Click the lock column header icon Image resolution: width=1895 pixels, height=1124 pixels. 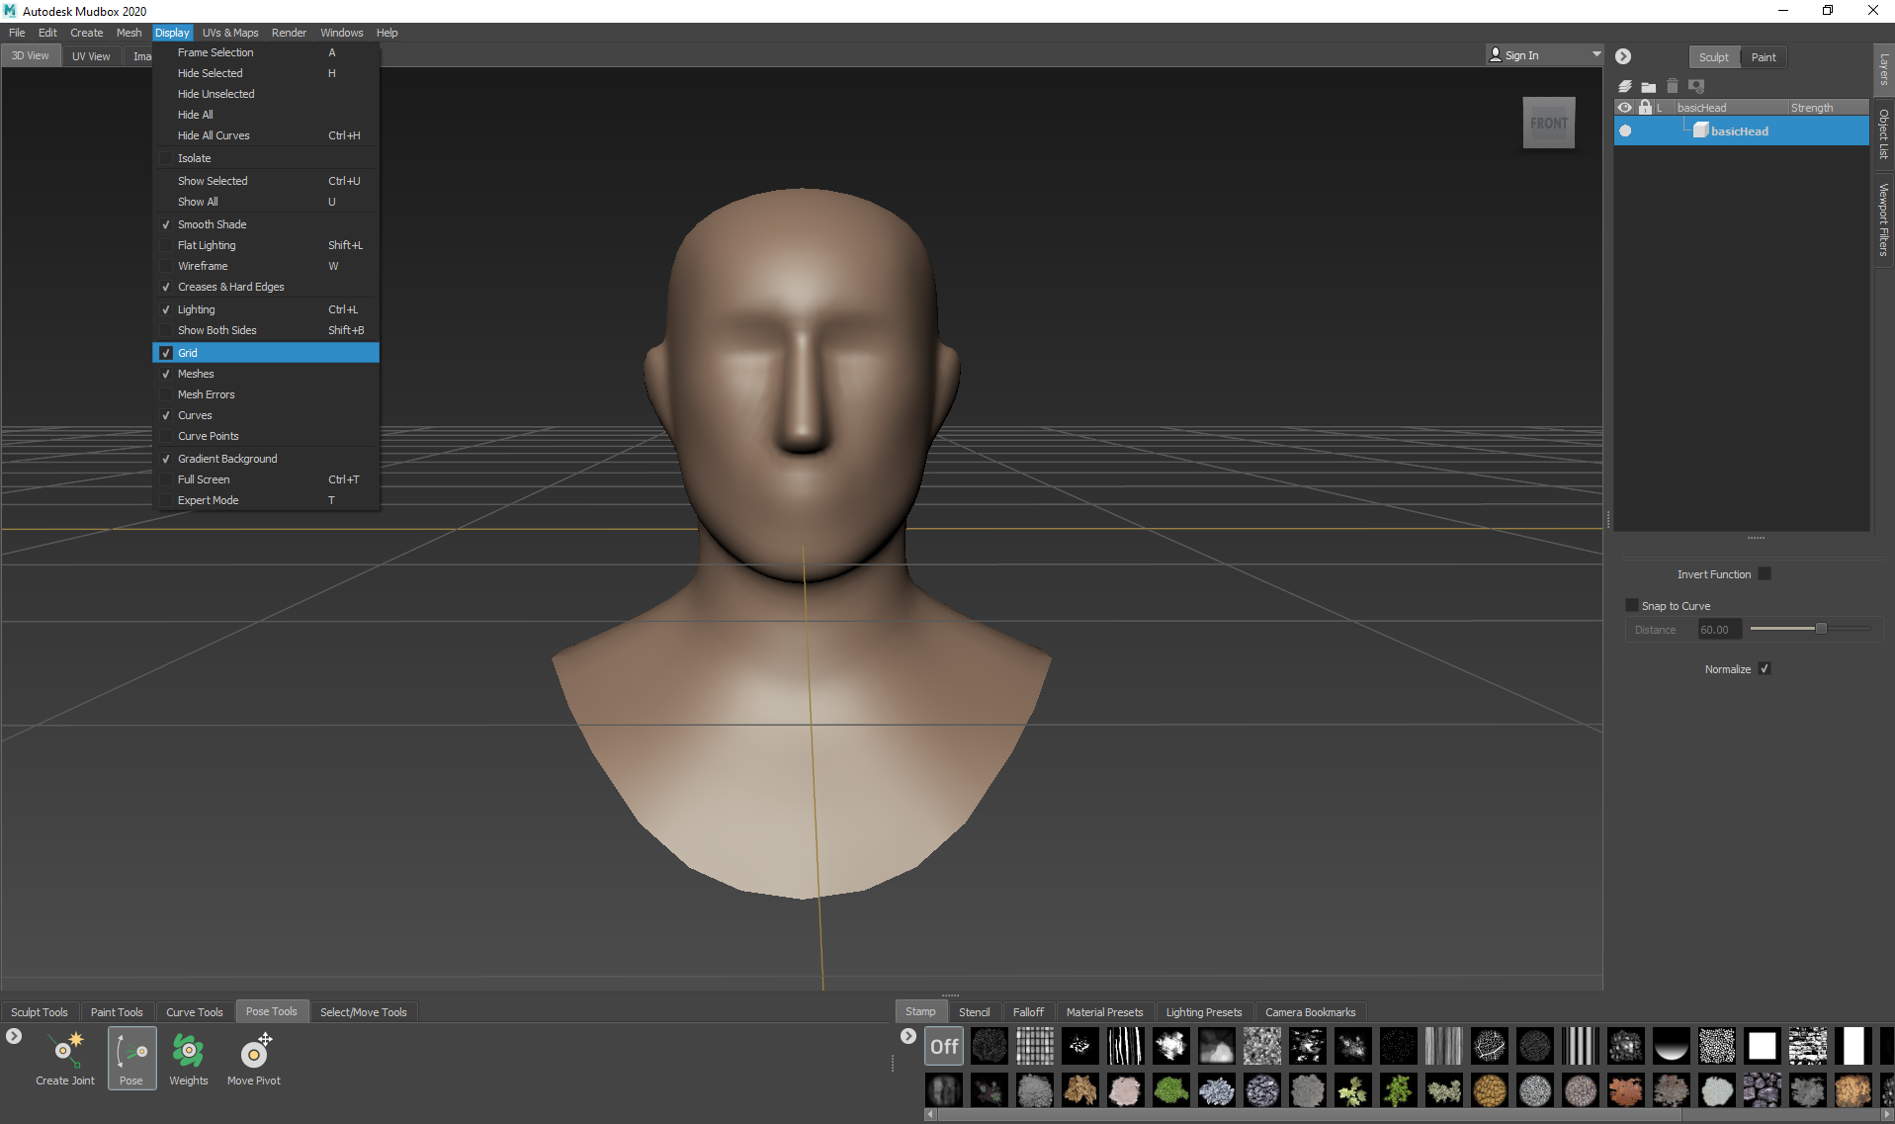click(1645, 107)
